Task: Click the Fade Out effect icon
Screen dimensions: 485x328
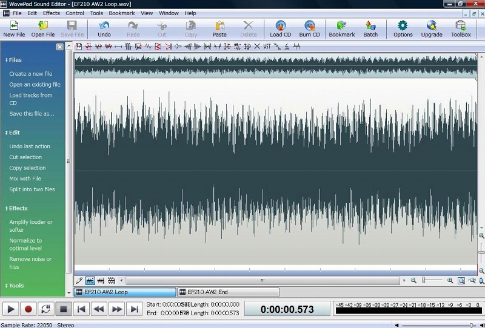Action: click(x=198, y=47)
